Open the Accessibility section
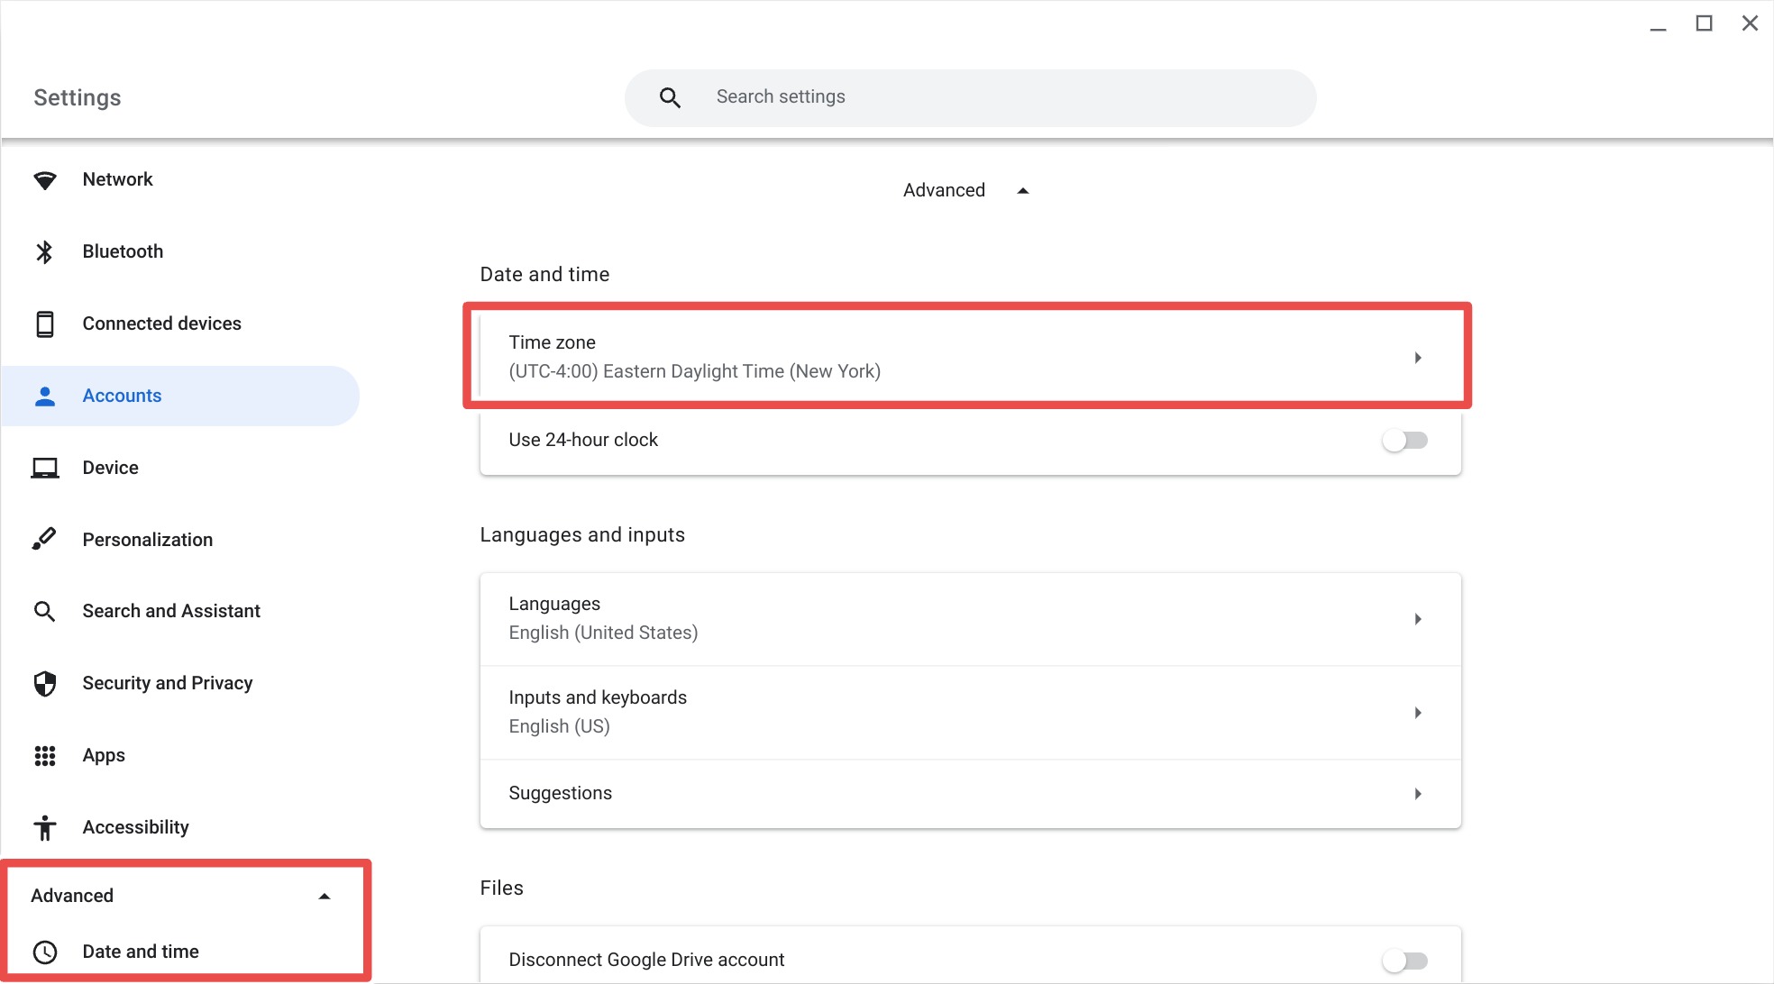 (x=135, y=827)
